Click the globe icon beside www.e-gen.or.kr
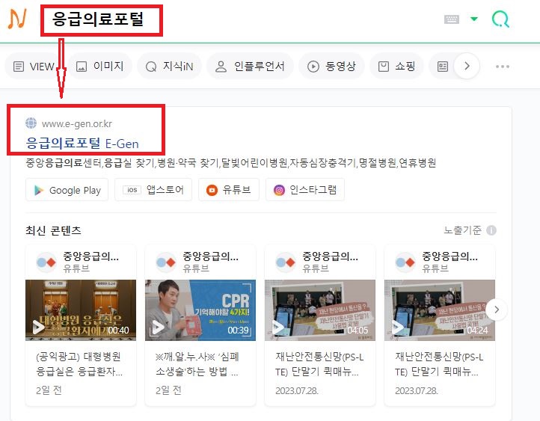The width and height of the screenshot is (540, 421). (31, 123)
